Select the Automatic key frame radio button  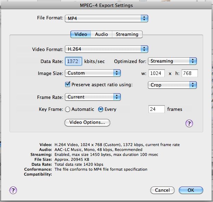pos(68,109)
